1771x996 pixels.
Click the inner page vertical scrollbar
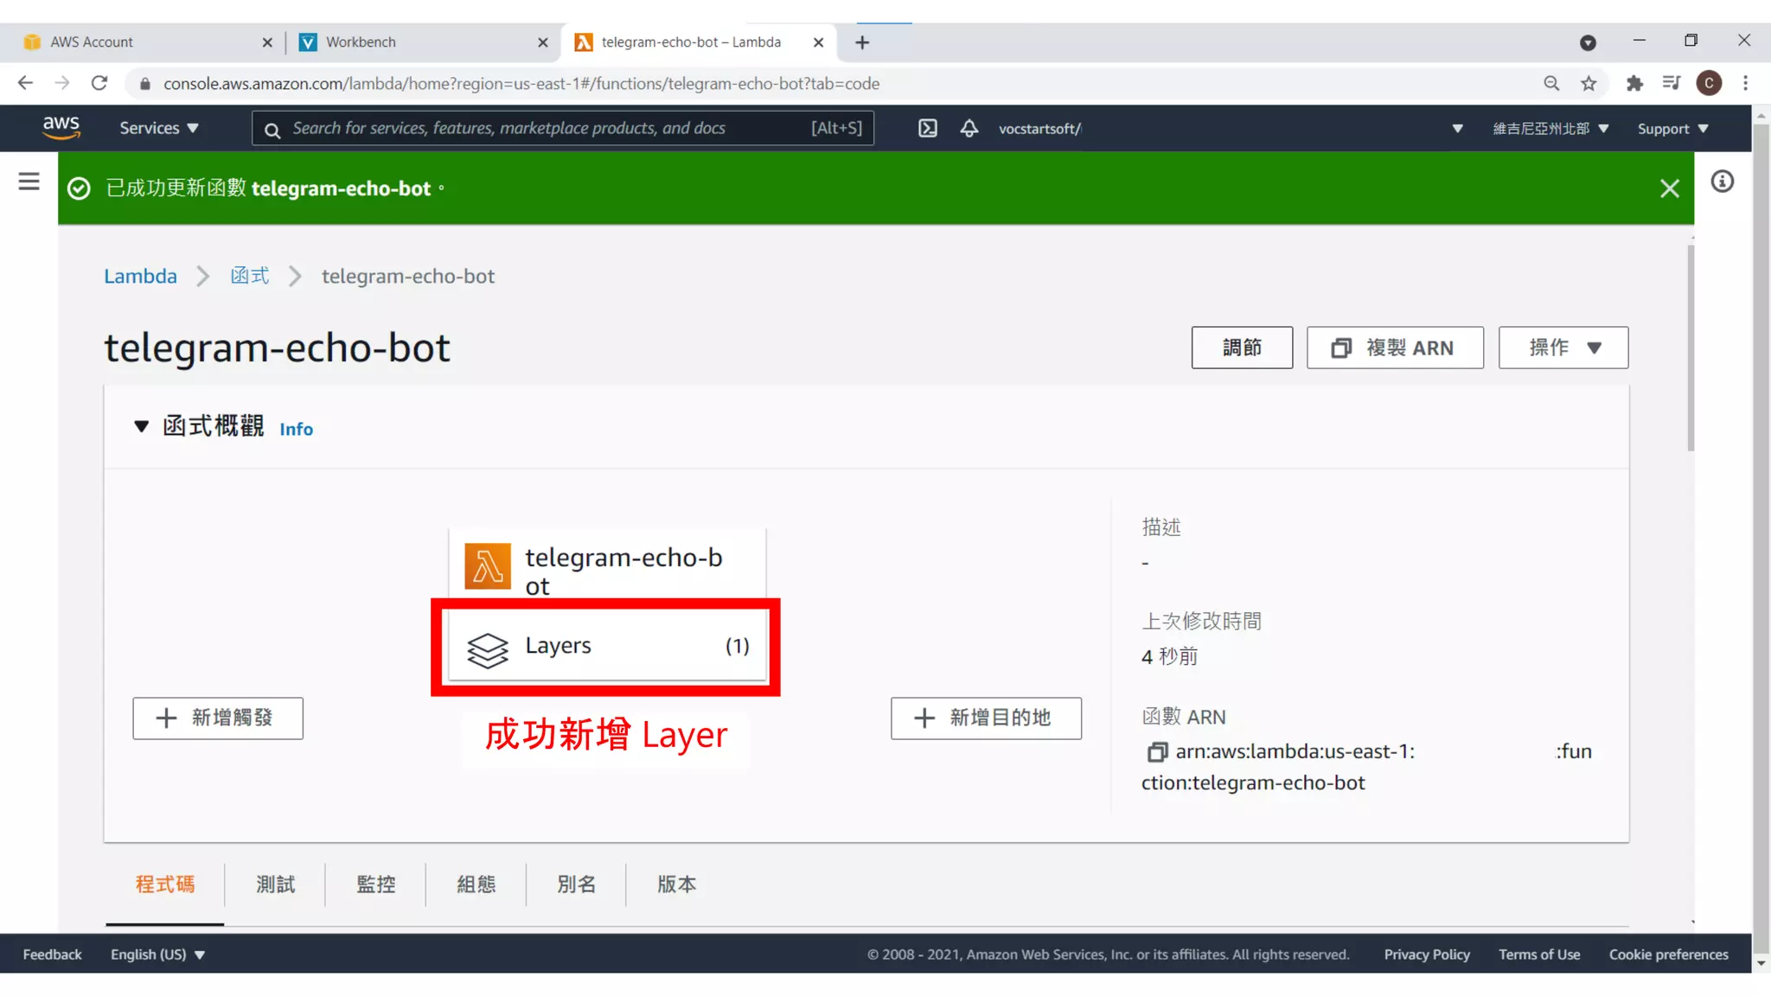click(x=1691, y=348)
